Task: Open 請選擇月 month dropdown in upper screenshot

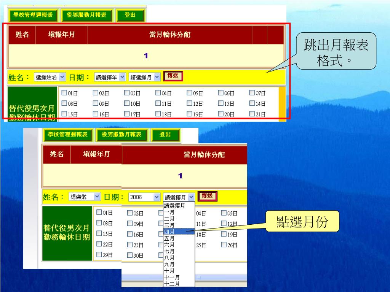Action: [x=144, y=77]
